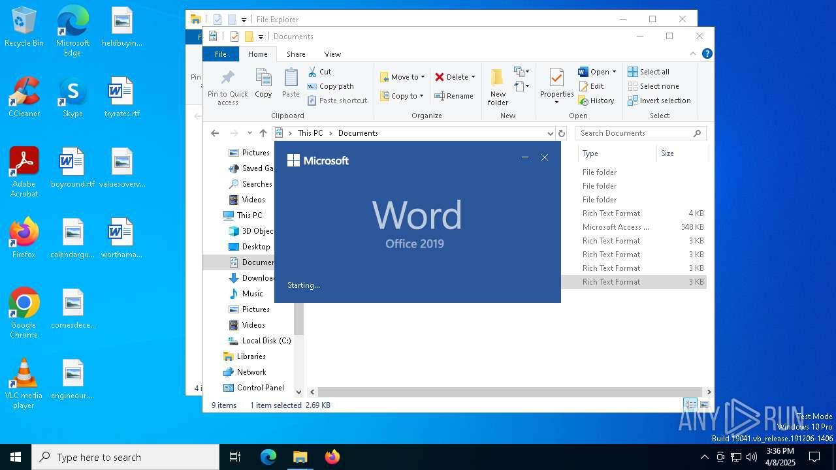
Task: Click the Paste ribbon button
Action: (x=291, y=83)
